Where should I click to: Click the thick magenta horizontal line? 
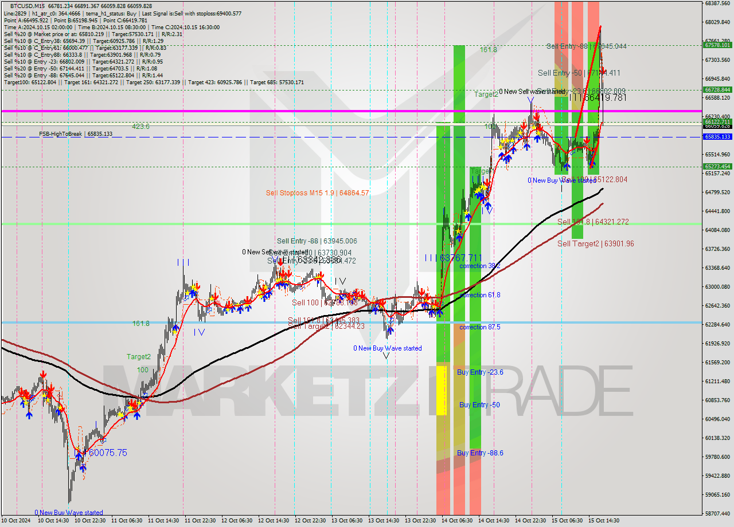coord(351,111)
